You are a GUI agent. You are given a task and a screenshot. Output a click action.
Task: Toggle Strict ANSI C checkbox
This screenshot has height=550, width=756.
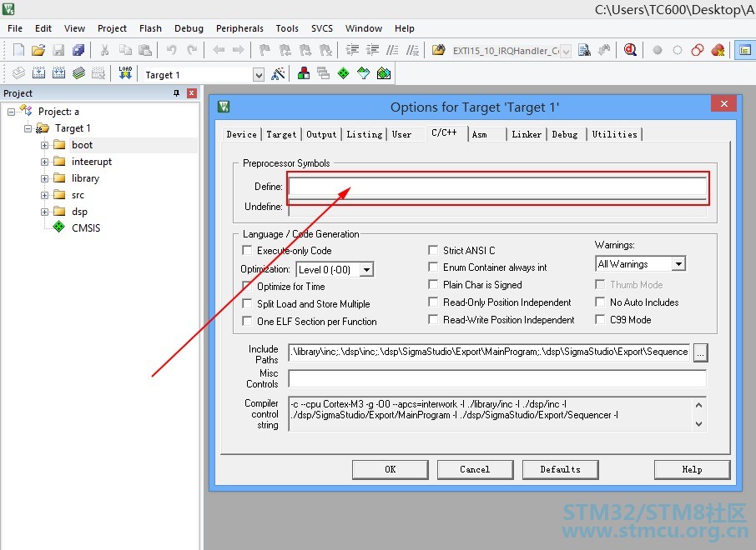[433, 250]
